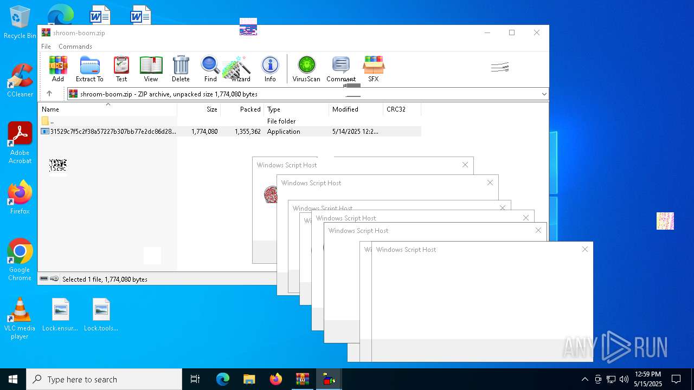The width and height of the screenshot is (694, 390).
Task: Open Microsoft Edge from the taskbar
Action: (x=223, y=379)
